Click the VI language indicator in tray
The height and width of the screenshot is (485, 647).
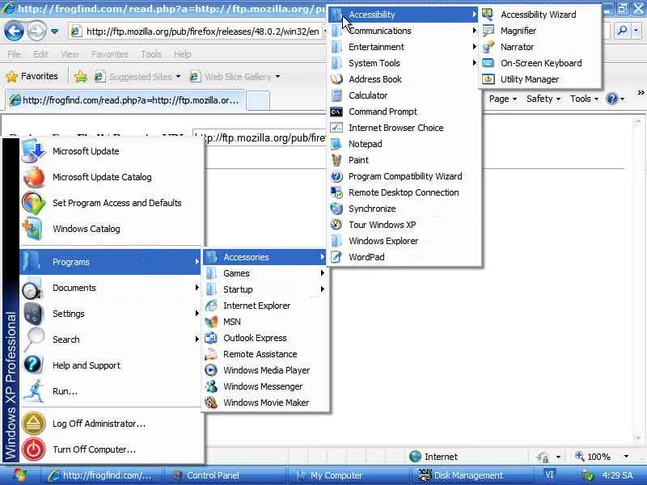[x=550, y=475]
